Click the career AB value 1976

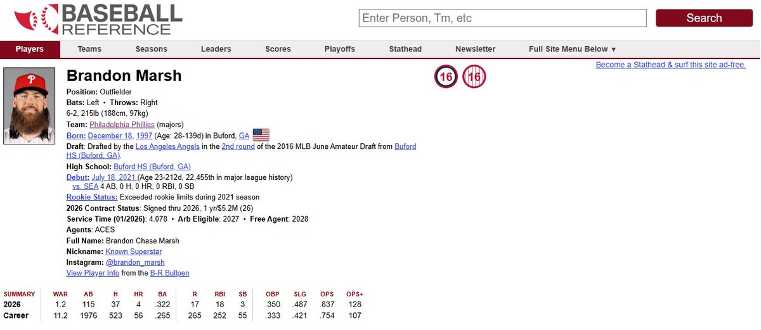[x=88, y=315]
